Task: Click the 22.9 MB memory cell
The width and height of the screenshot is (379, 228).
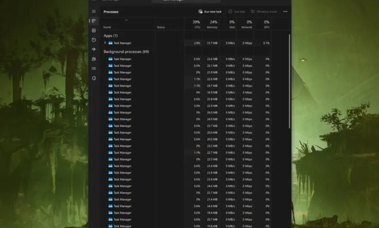Action: [x=212, y=106]
